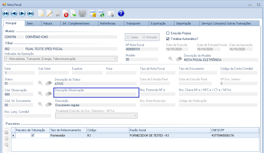This screenshot has height=153, width=264.
Task: Search Status with the magnifier icon
Action: (40, 83)
